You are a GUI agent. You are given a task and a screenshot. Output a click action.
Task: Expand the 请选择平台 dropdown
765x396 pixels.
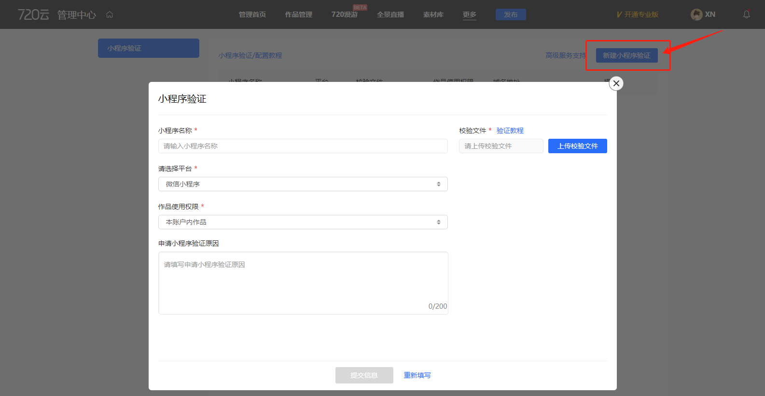pyautogui.click(x=303, y=184)
